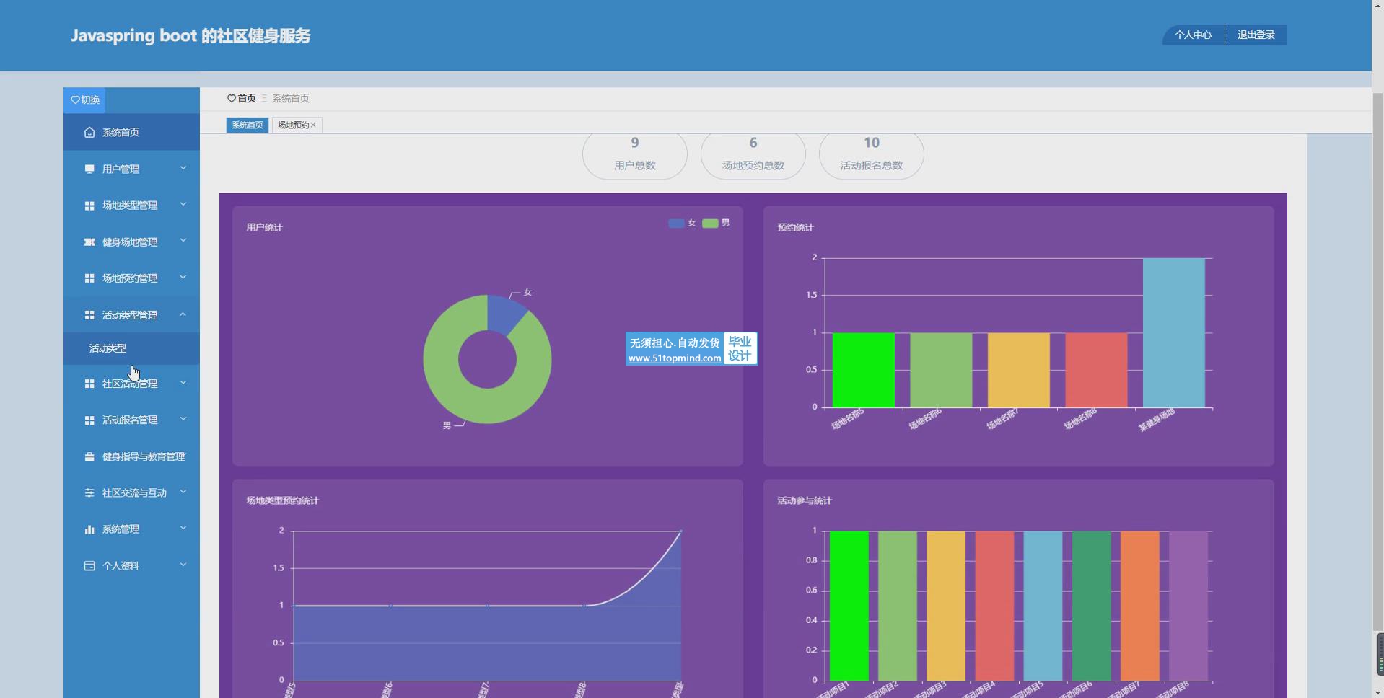Toggle the 女 legend series in 用户统计
The image size is (1384, 698).
pyautogui.click(x=682, y=224)
